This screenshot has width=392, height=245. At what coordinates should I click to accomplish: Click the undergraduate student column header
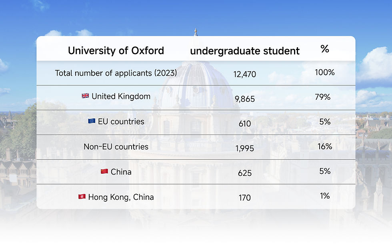click(x=245, y=51)
